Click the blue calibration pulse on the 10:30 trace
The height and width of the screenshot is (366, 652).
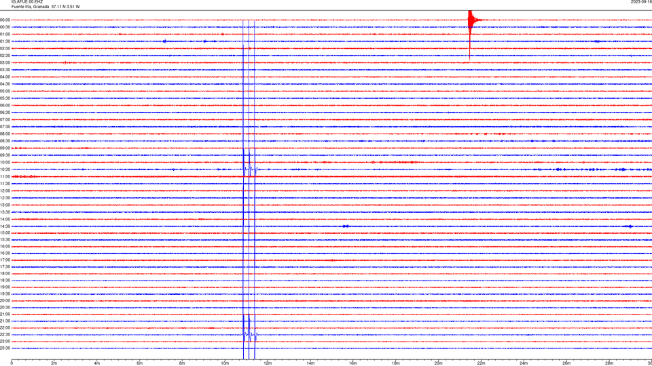point(250,169)
